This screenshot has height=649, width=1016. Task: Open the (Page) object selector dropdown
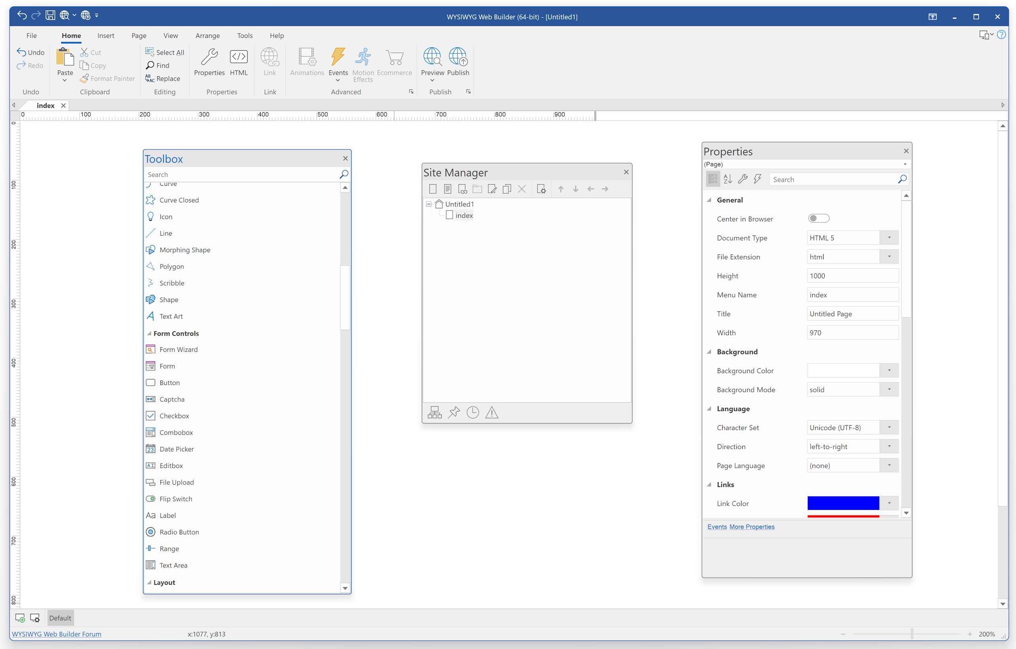point(905,164)
